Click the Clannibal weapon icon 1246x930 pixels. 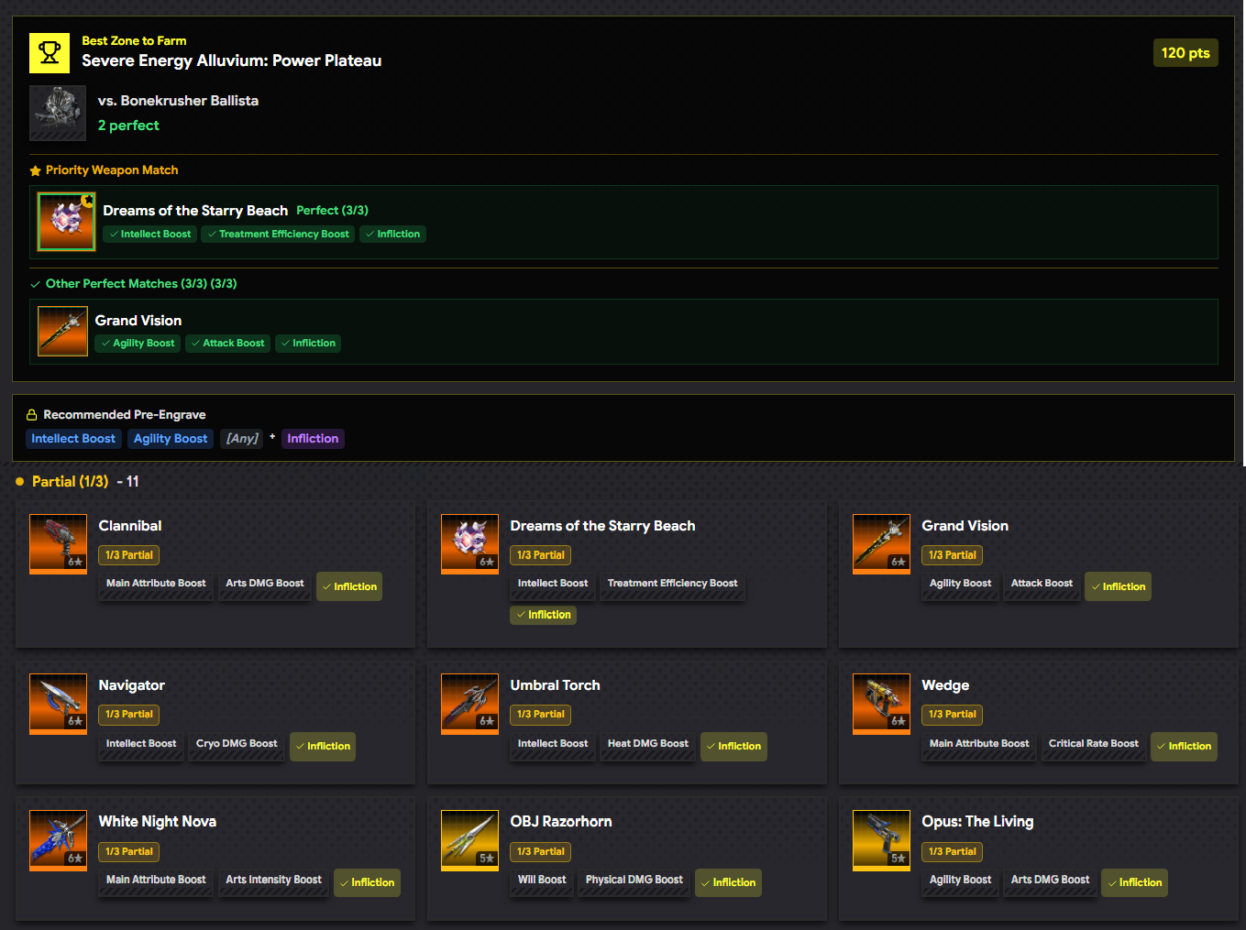point(58,544)
